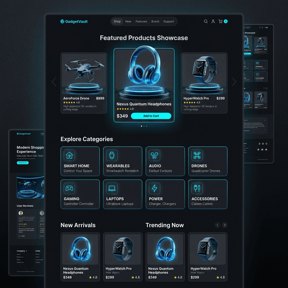The image size is (288, 288).
Task: Select the New nav tab
Action: 128,22
